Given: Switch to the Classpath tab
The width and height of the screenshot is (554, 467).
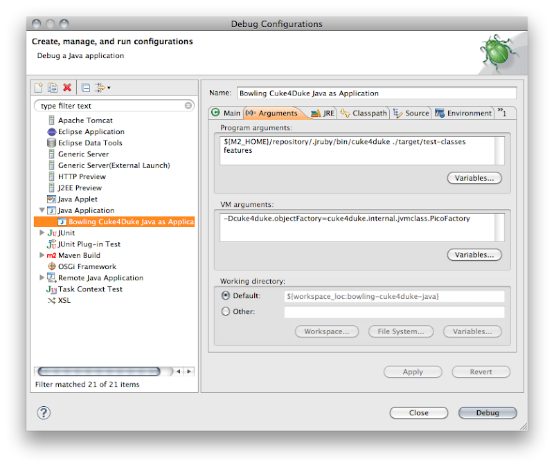Looking at the screenshot, I should [364, 113].
